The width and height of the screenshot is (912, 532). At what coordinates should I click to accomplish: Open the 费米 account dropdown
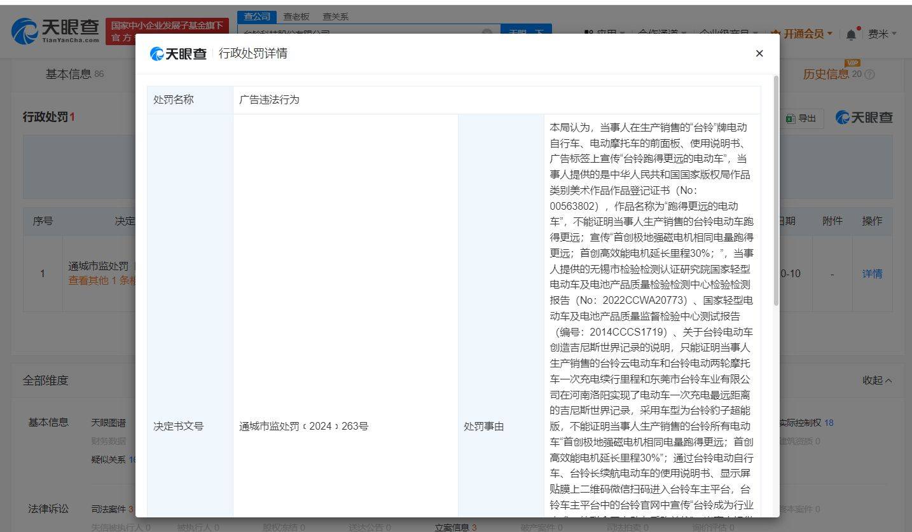(880, 34)
